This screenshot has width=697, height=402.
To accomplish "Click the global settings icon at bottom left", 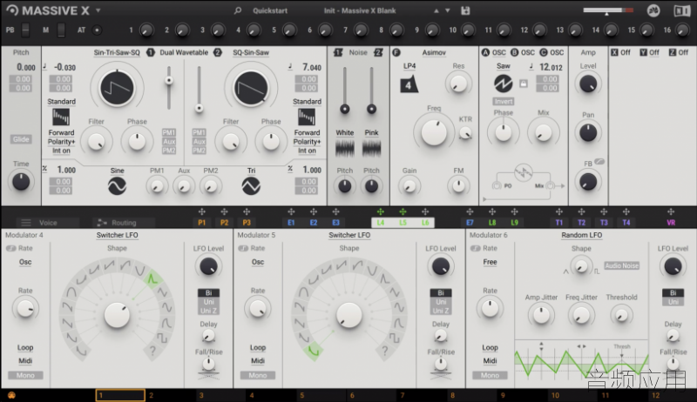I will (x=11, y=395).
